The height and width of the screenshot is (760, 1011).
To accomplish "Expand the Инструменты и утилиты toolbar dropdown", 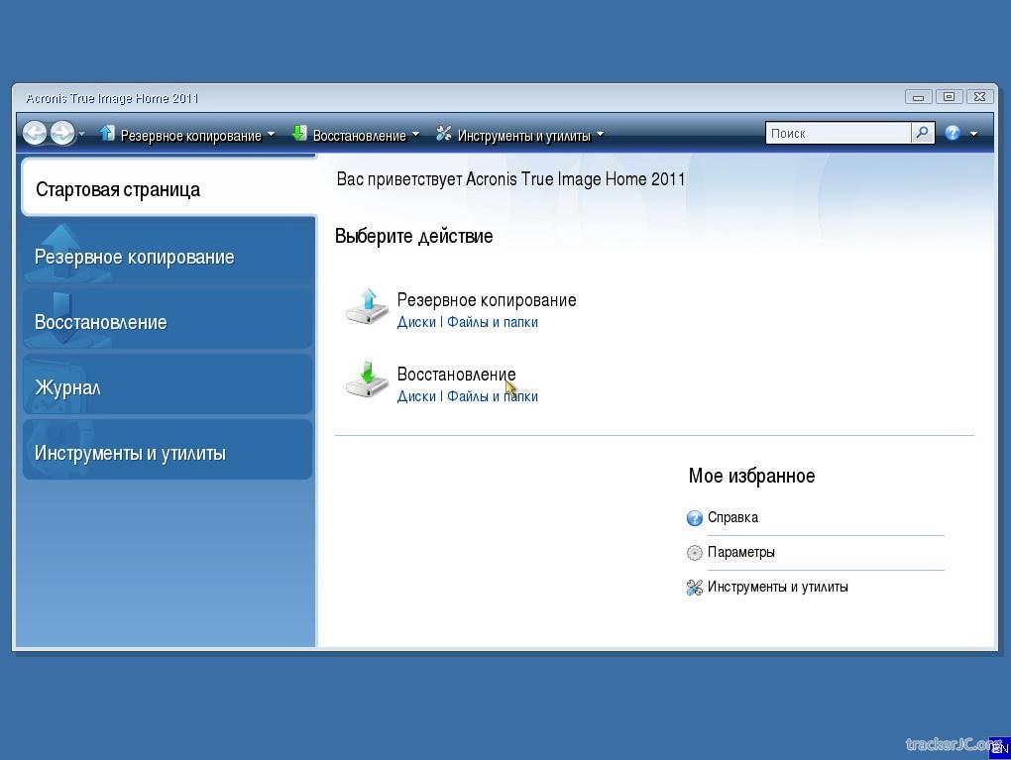I will tap(600, 135).
